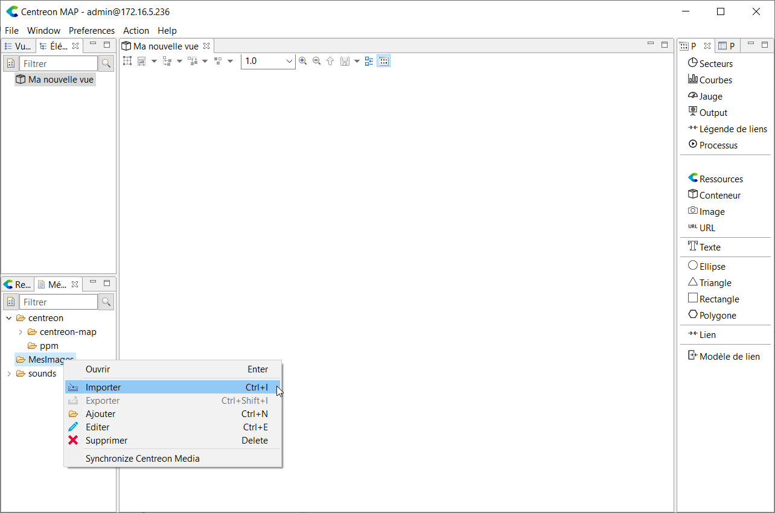The width and height of the screenshot is (775, 513).
Task: Toggle the tree outline toolbar button
Action: 369,61
